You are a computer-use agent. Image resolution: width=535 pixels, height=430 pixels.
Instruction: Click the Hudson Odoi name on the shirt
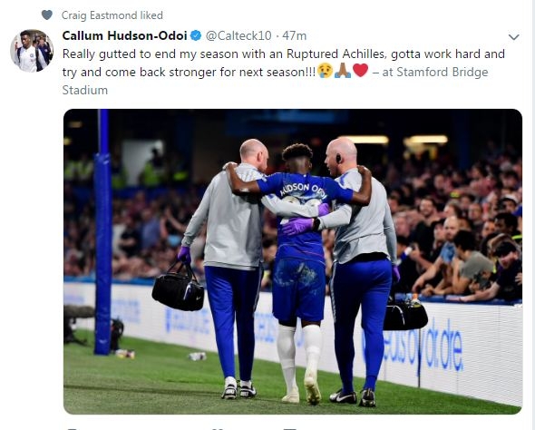tap(304, 191)
